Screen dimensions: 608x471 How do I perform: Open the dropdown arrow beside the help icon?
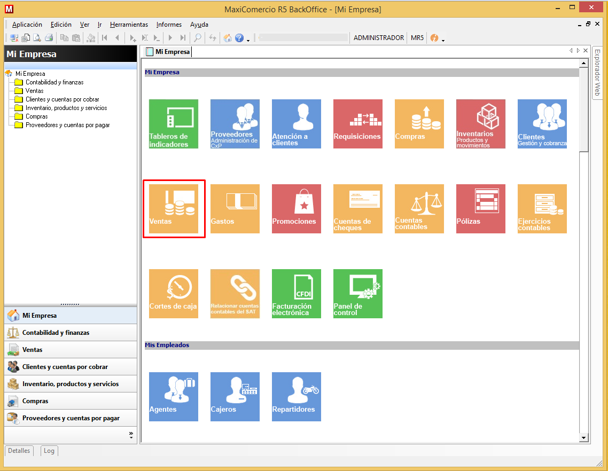248,40
